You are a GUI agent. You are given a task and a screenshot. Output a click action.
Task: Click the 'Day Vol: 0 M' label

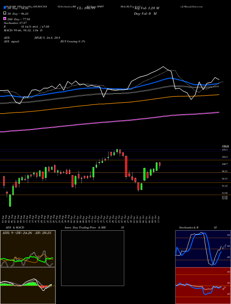tap(145, 13)
